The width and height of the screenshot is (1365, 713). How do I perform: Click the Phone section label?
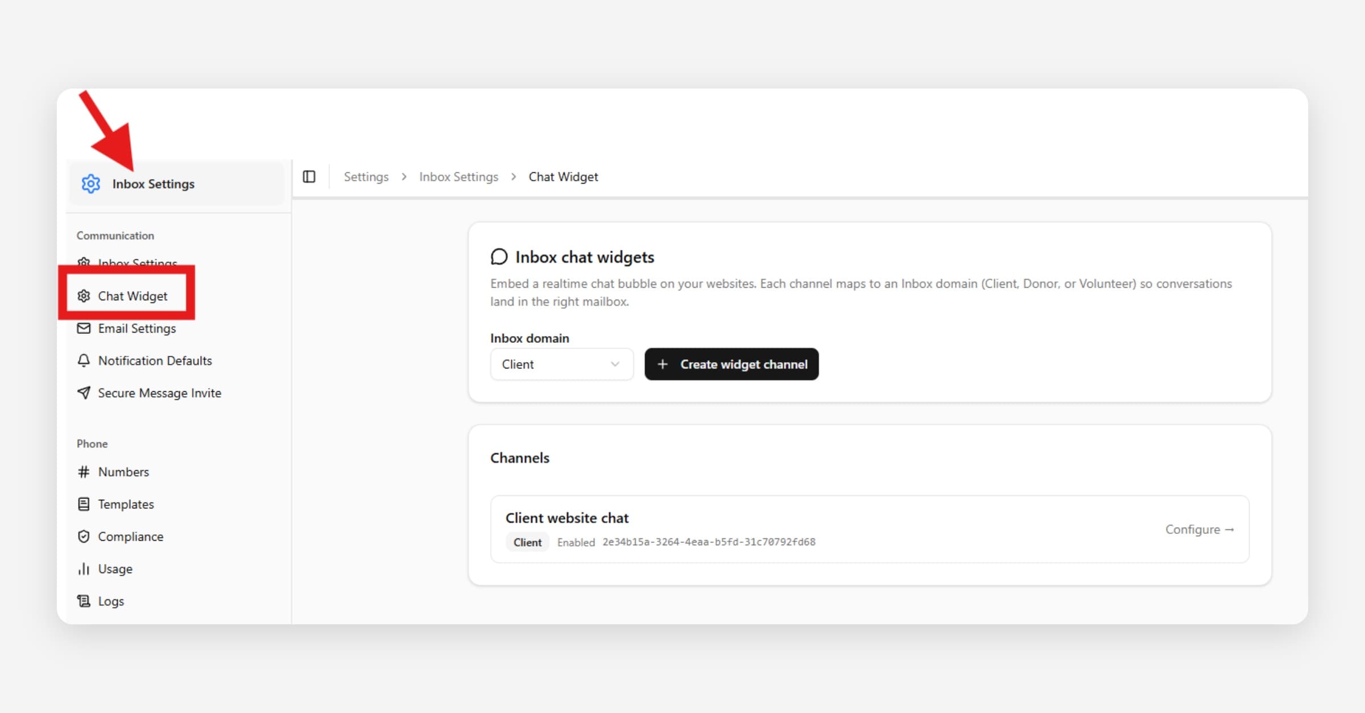92,443
